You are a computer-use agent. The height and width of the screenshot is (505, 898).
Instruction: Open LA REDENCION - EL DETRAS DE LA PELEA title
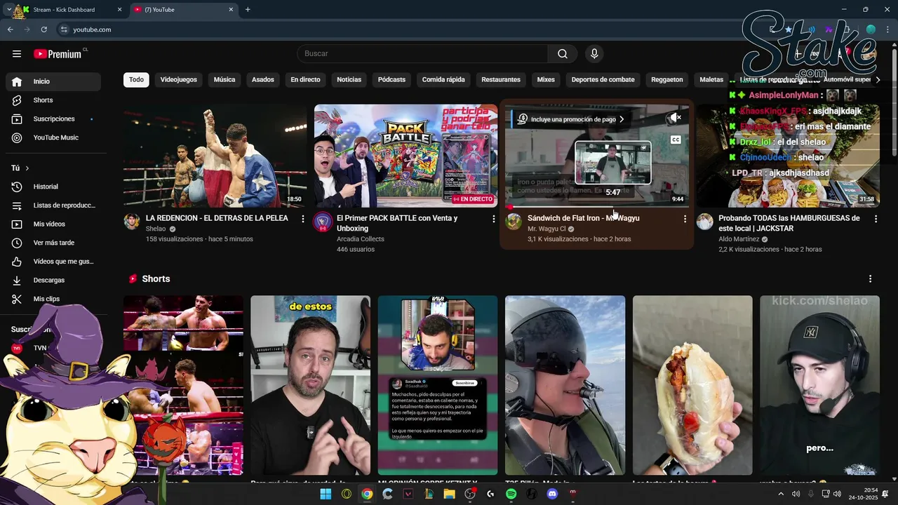[217, 218]
